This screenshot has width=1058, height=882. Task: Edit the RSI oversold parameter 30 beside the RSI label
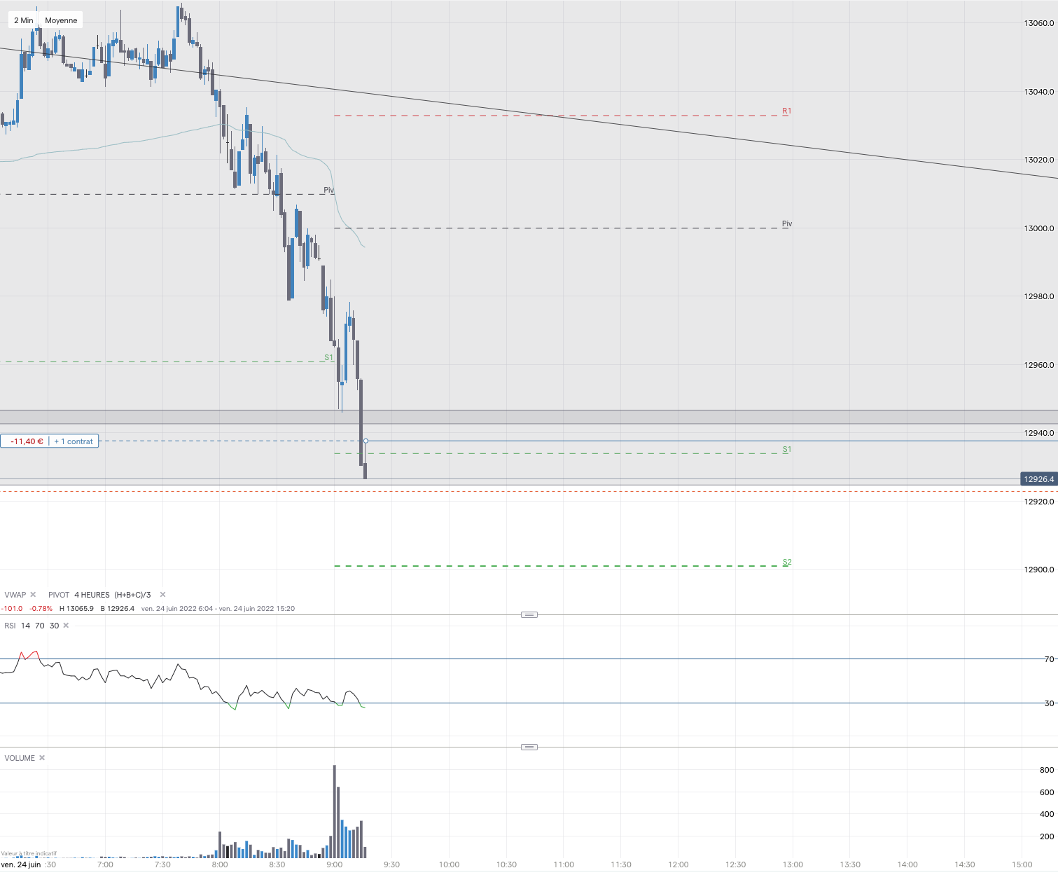[x=54, y=626]
